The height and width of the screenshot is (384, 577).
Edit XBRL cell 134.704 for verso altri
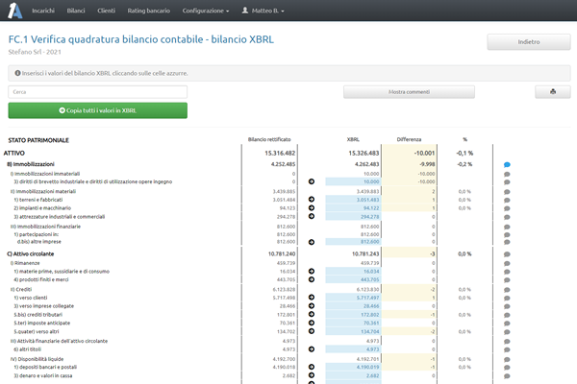click(353, 331)
